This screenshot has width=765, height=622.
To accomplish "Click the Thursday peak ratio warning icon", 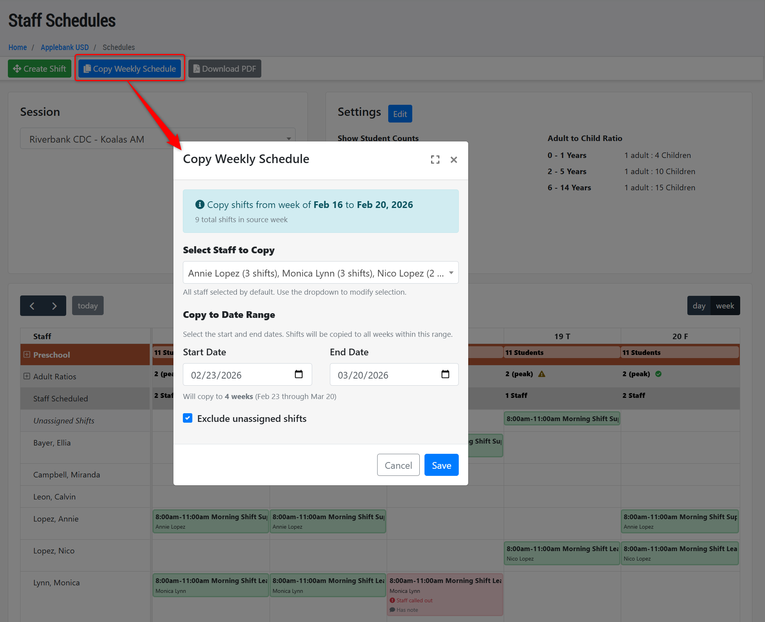I will pyautogui.click(x=542, y=374).
